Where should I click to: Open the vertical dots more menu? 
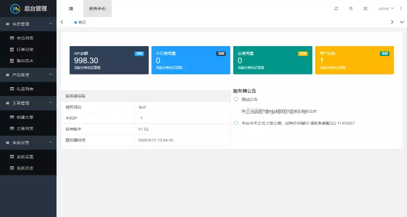click(x=401, y=9)
